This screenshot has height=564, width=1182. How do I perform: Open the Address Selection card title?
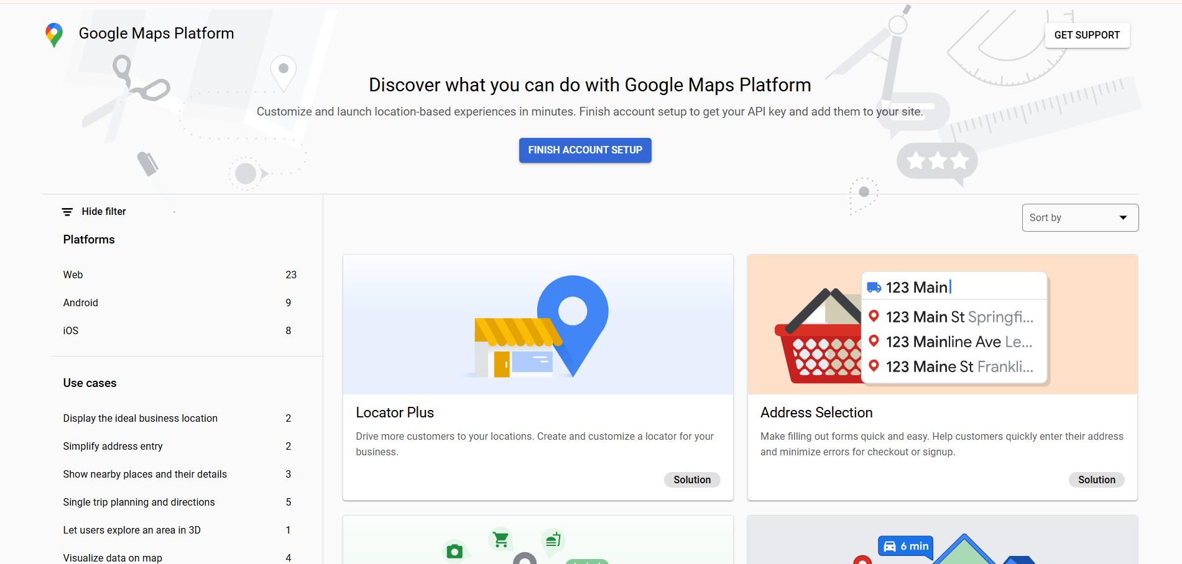click(816, 412)
